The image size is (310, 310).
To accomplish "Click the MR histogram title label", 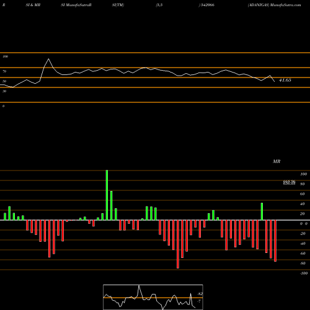I will point(277,161).
